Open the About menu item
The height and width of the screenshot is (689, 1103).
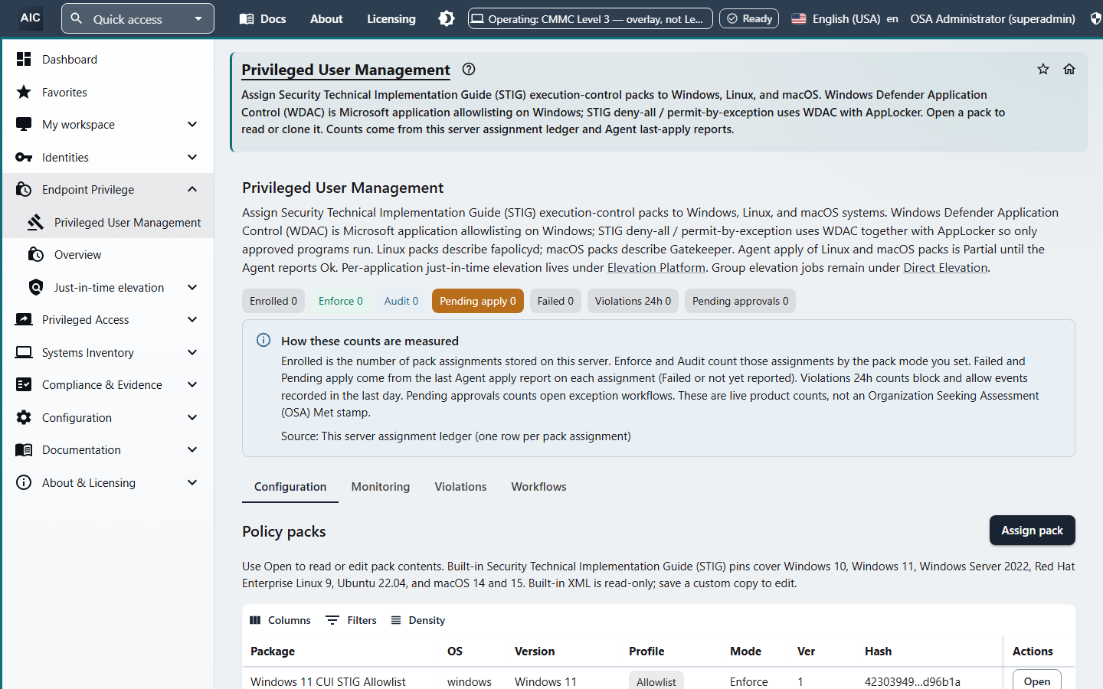(x=326, y=18)
